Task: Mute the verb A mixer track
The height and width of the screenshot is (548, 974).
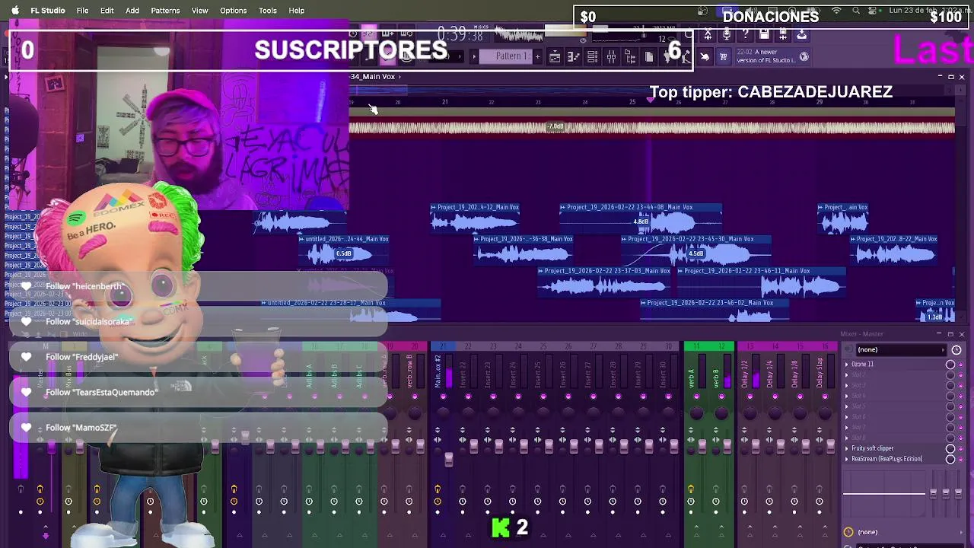Action: (x=696, y=397)
